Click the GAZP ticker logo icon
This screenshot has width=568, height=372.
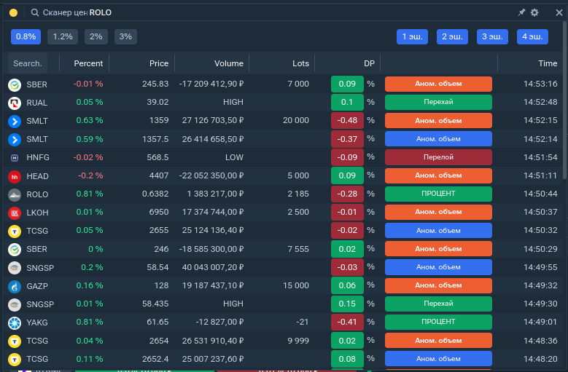click(x=14, y=285)
